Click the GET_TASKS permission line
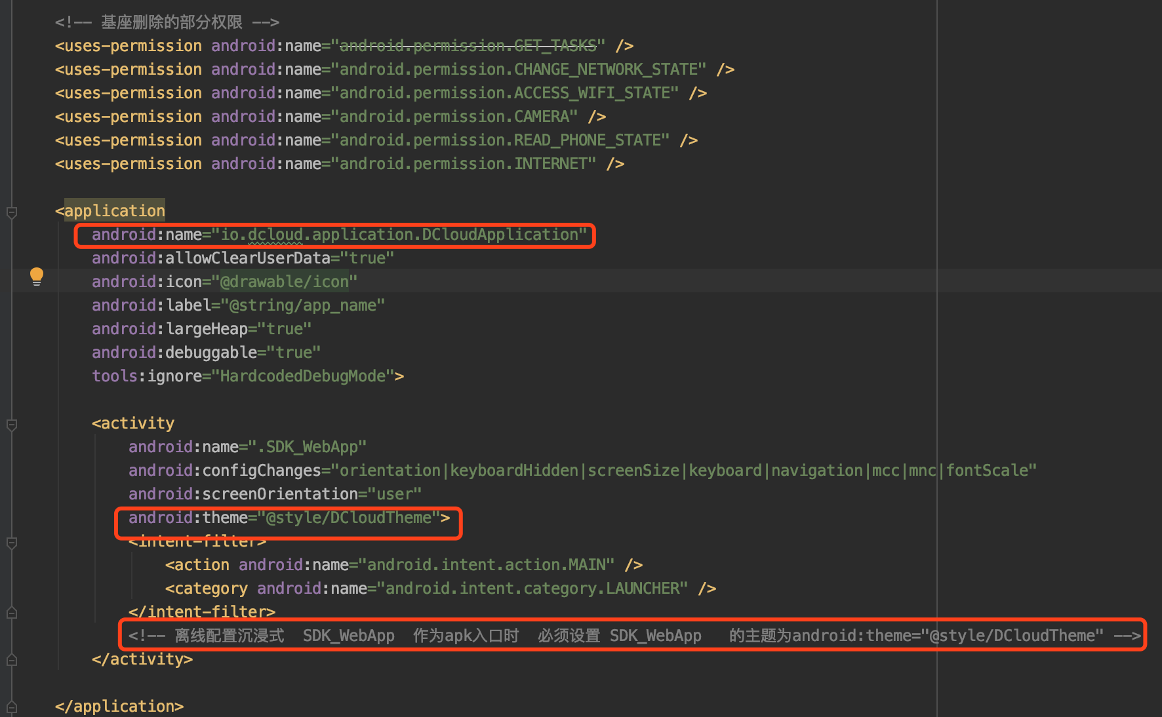The width and height of the screenshot is (1162, 717). pos(344,46)
